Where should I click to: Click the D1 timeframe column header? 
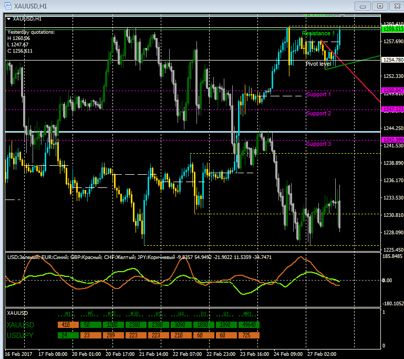(x=202, y=314)
